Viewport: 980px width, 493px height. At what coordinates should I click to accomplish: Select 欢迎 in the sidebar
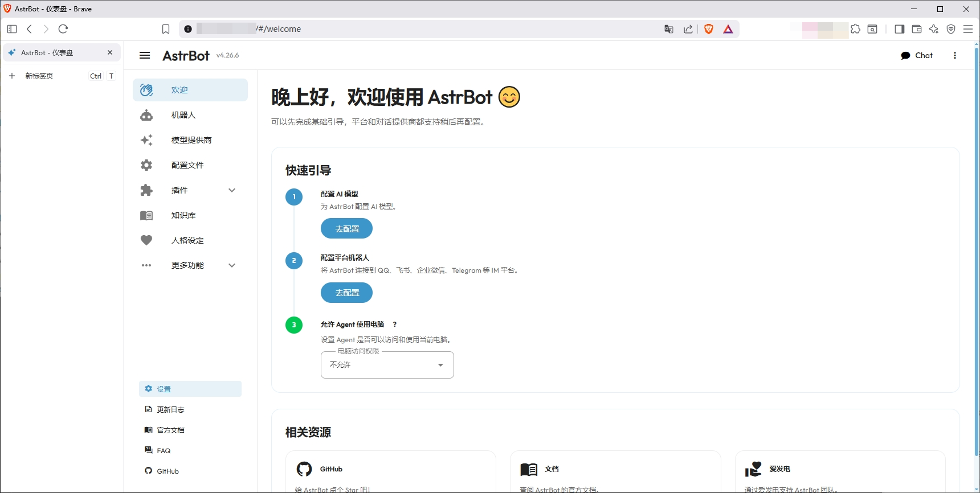click(190, 90)
